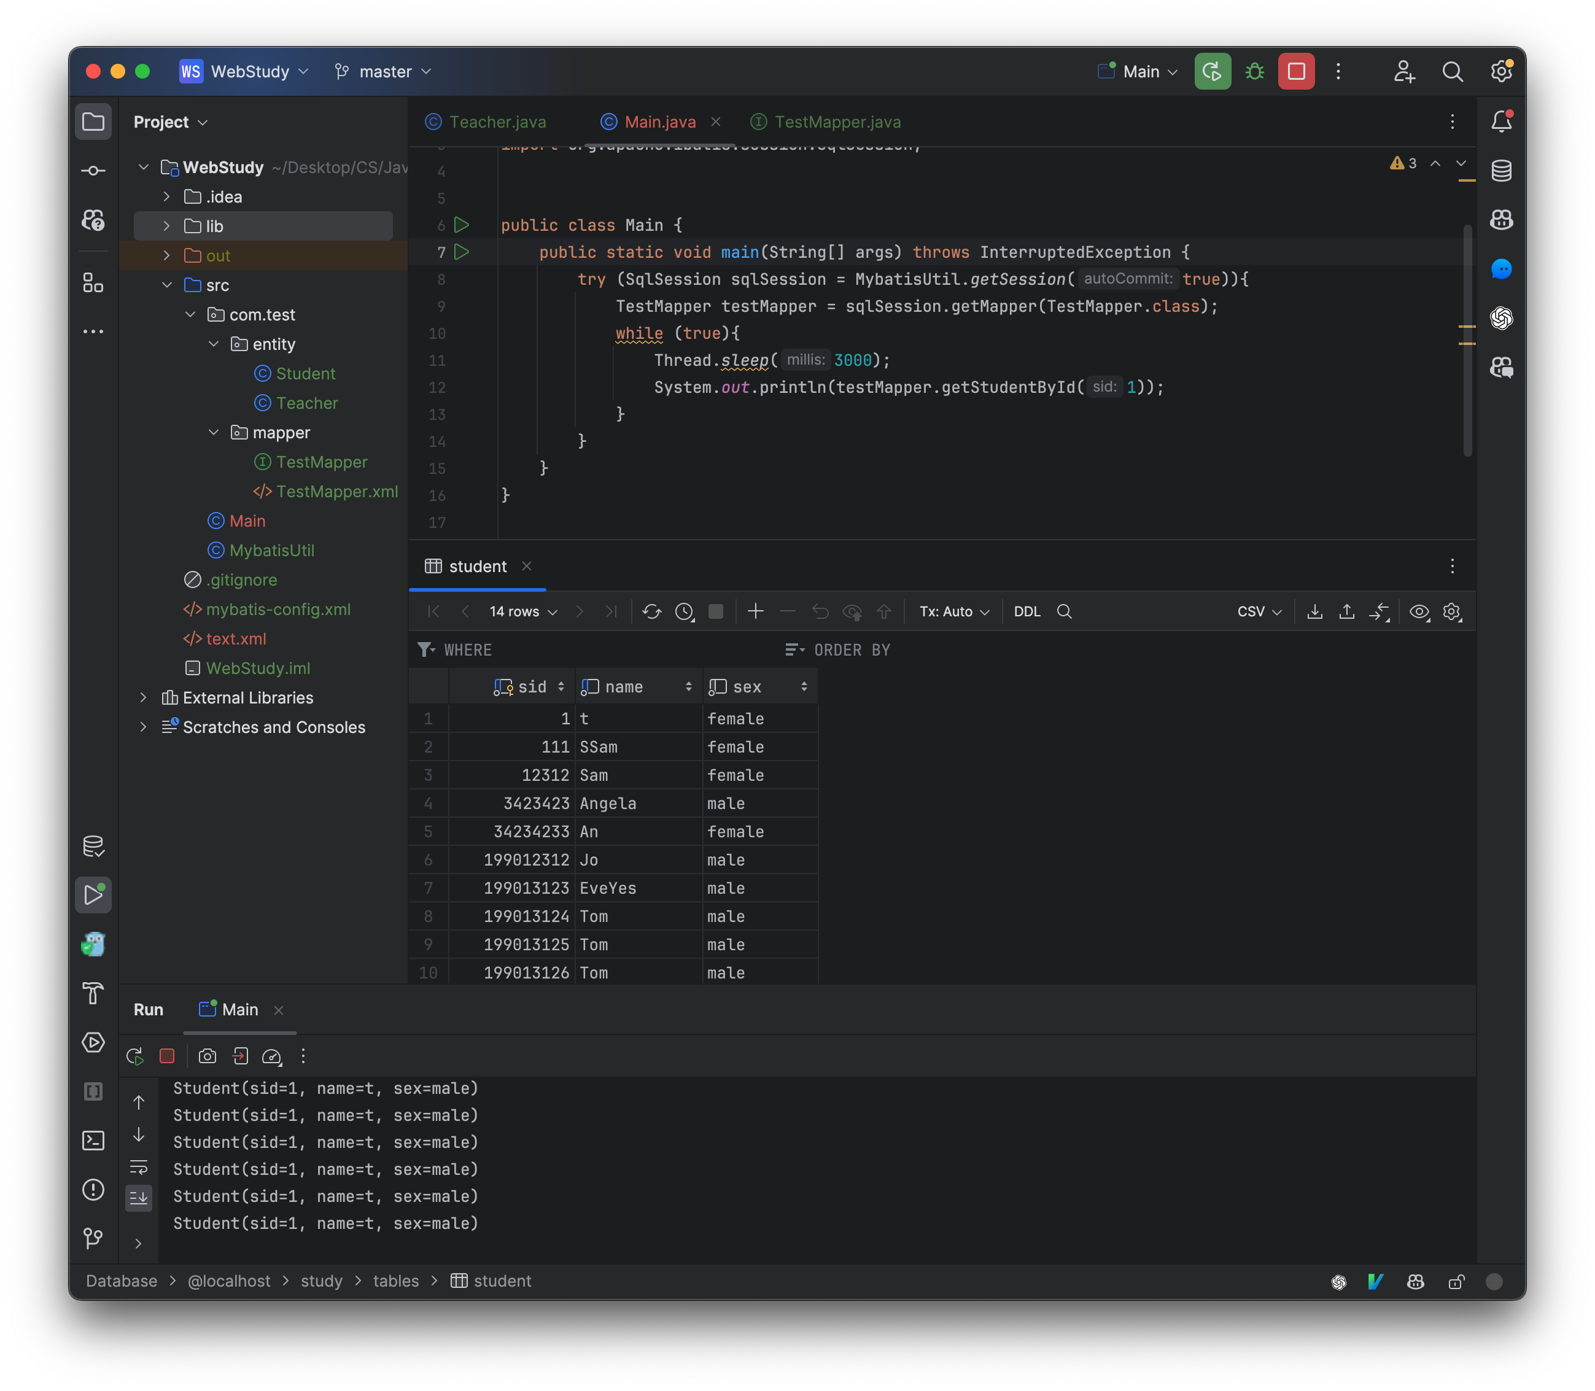Stop the running app with red square icon

pos(1295,71)
